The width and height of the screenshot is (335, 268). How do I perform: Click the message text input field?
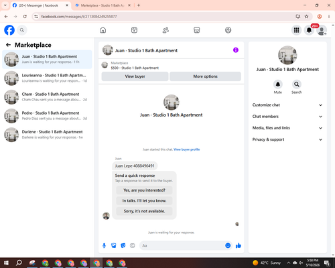tap(182, 246)
